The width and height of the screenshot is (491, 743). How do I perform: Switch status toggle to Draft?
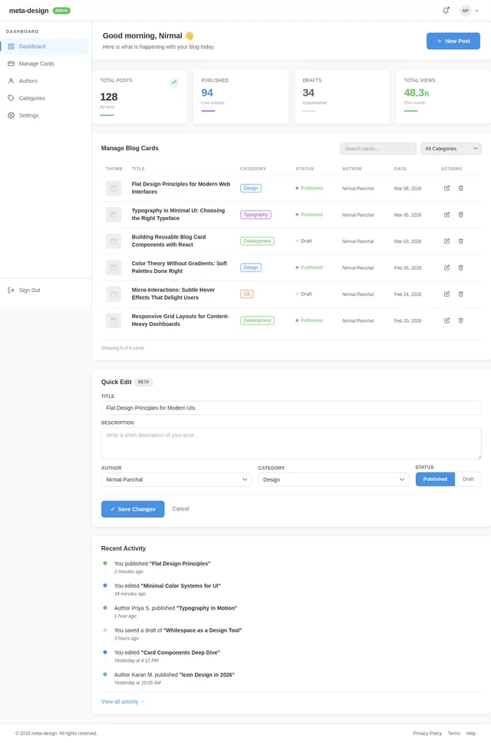click(468, 478)
